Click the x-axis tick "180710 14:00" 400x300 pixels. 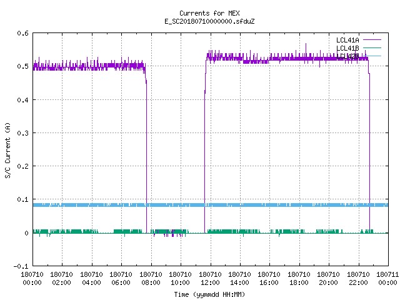[239, 279]
